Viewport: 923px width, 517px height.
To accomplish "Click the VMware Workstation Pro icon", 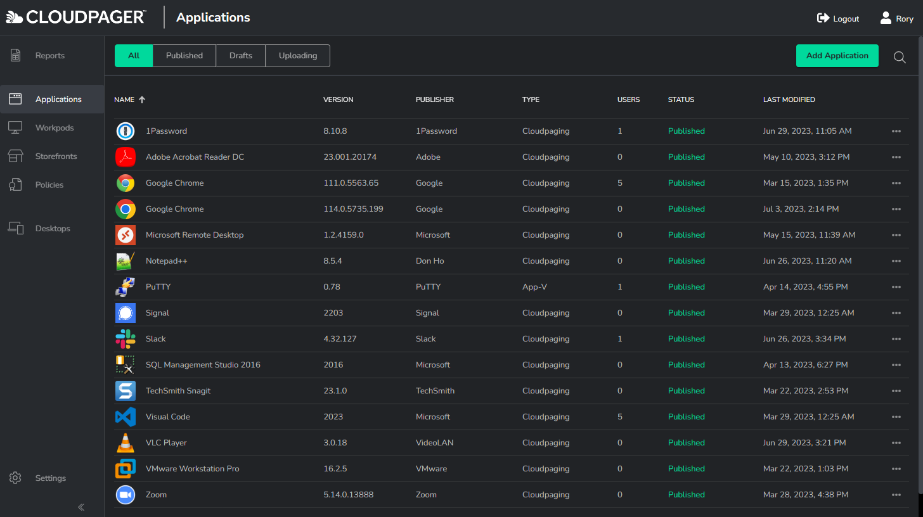I will [126, 469].
